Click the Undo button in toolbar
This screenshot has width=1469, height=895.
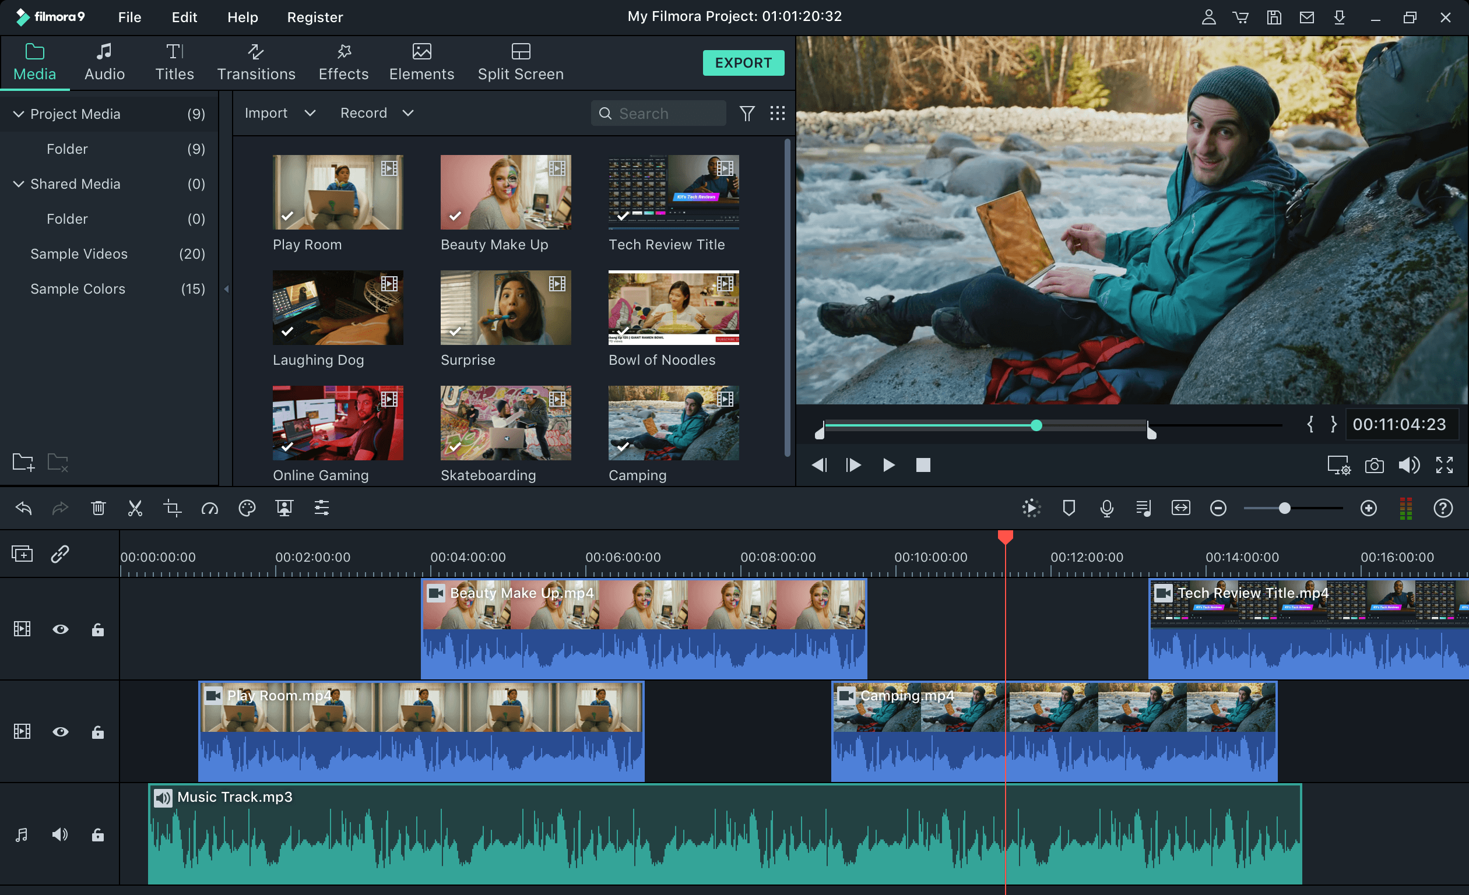point(23,509)
